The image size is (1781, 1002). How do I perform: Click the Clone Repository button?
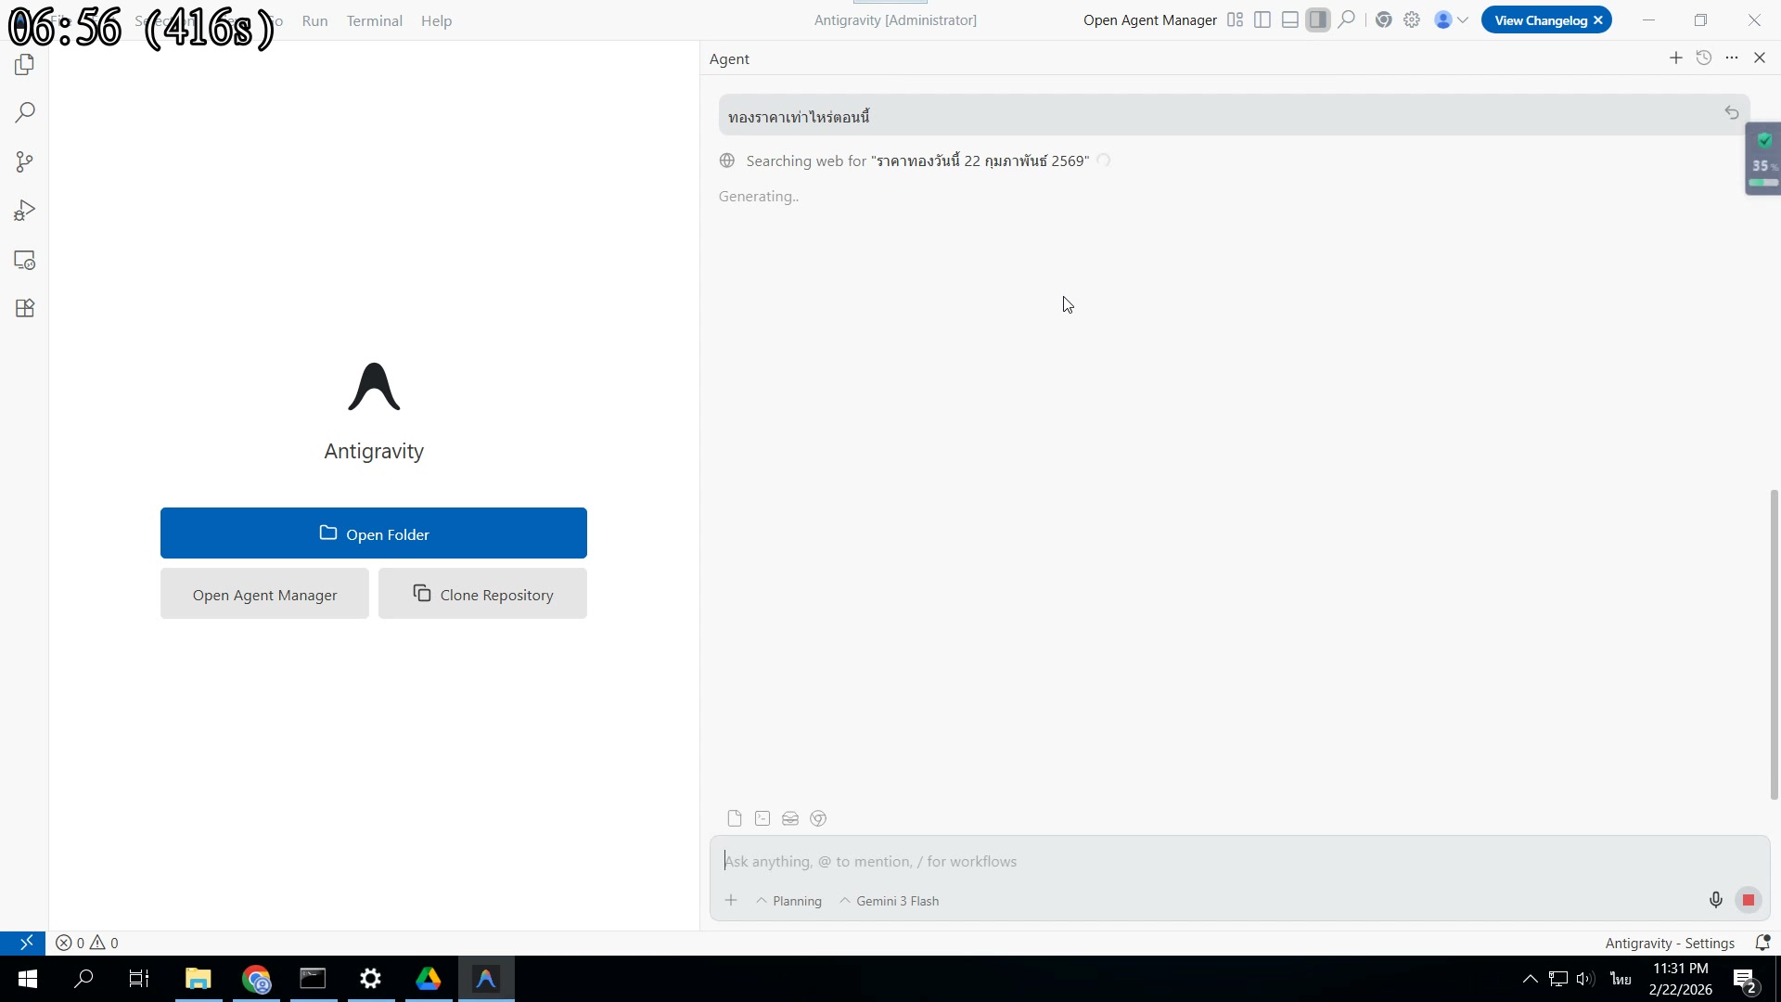[x=482, y=594]
